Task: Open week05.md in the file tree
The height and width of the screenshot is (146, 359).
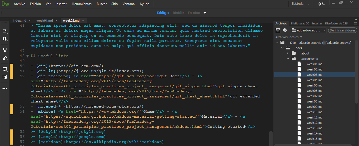Action: coord(314,85)
